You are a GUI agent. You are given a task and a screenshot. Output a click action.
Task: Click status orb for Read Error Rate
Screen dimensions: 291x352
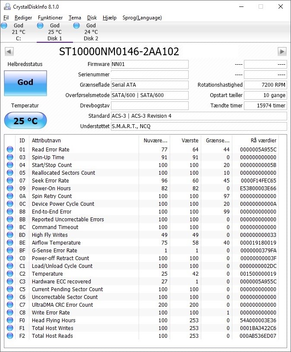point(10,149)
